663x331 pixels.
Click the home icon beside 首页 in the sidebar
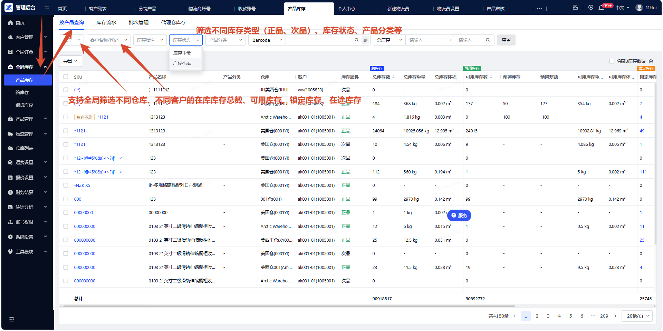(x=10, y=23)
